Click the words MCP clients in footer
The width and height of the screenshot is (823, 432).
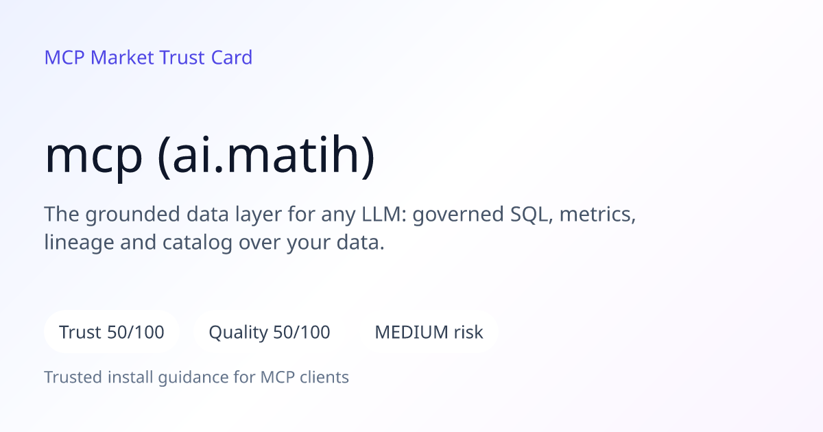click(305, 377)
